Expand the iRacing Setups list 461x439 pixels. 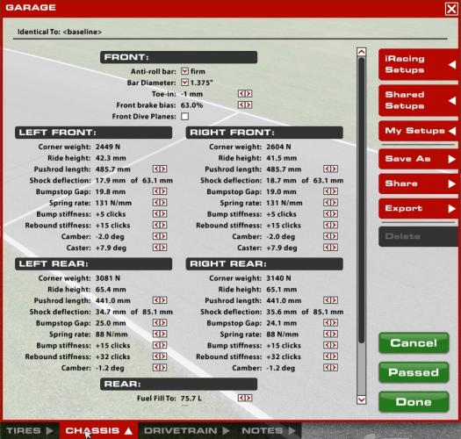click(x=418, y=64)
